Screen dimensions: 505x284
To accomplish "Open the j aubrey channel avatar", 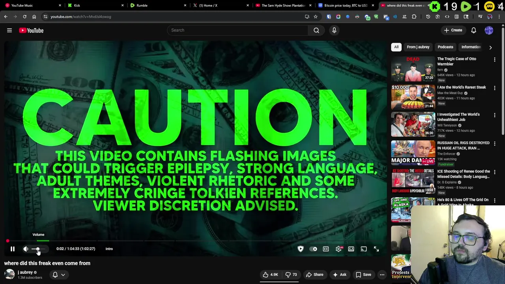I will (9, 274).
